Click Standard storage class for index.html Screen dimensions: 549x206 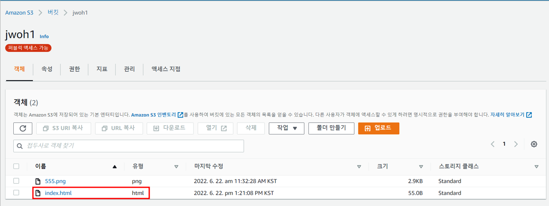pos(450,193)
